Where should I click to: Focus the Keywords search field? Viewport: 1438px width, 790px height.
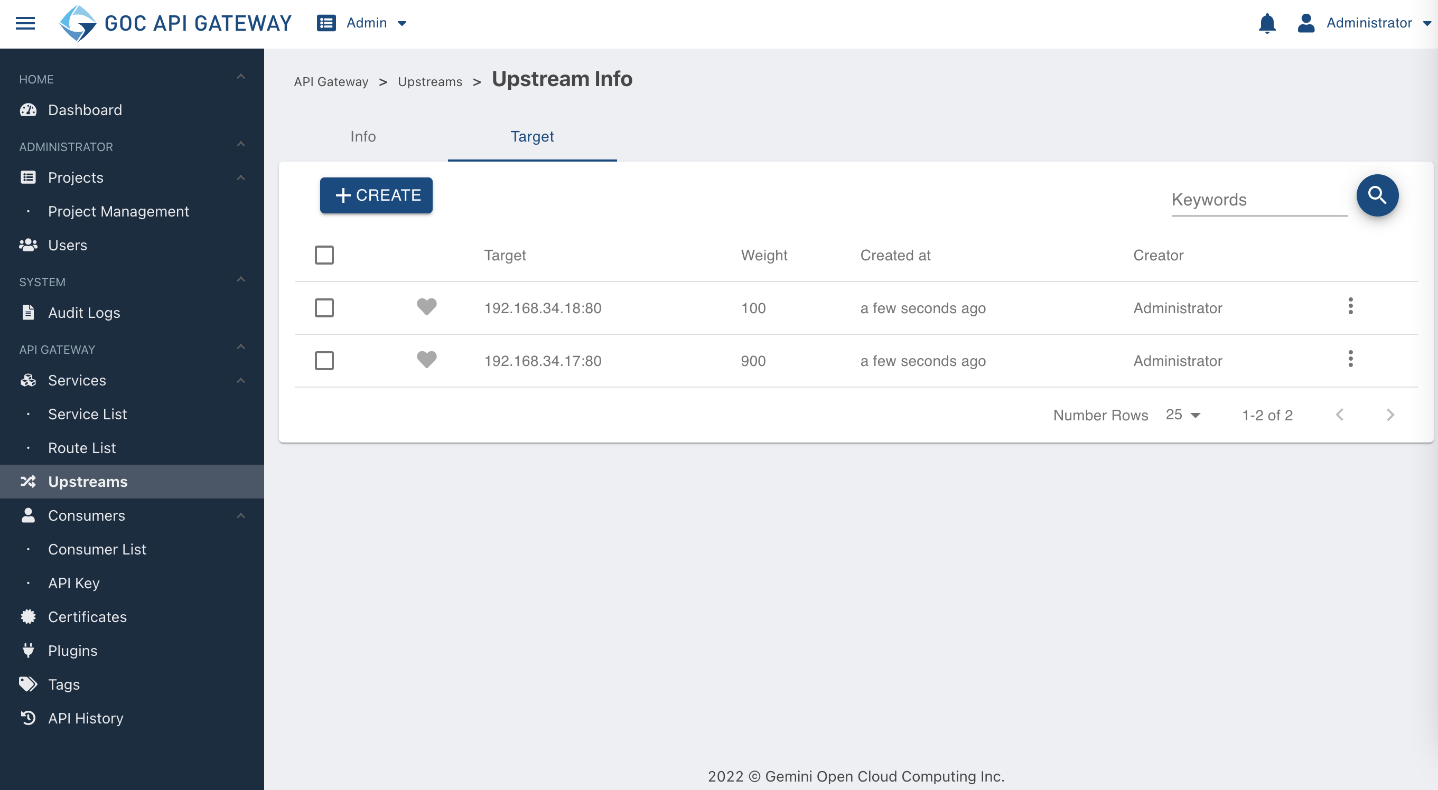1259,200
